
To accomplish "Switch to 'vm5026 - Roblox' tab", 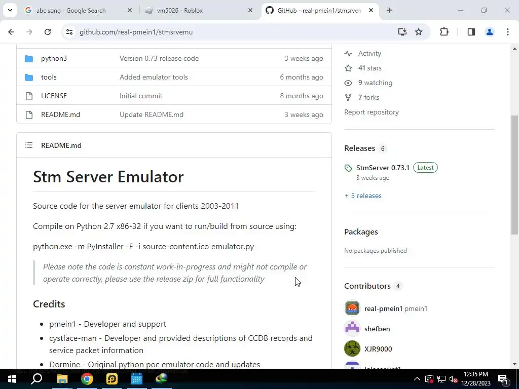I will 199,11.
